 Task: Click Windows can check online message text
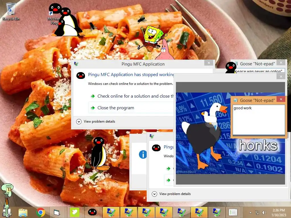pyautogui.click(x=130, y=84)
